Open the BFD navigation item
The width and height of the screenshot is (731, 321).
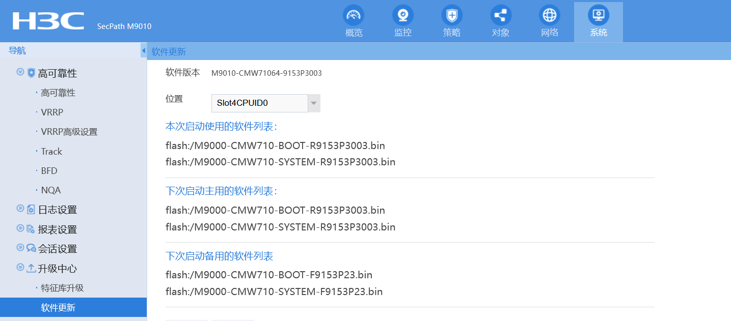point(49,170)
